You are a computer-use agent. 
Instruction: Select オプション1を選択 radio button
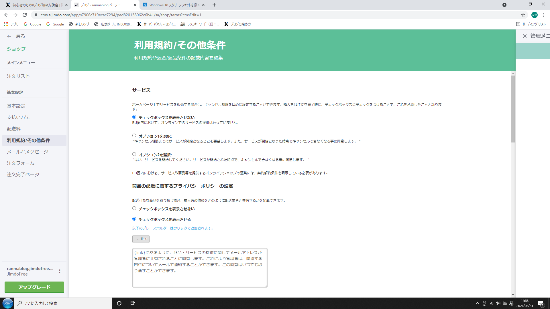point(134,136)
